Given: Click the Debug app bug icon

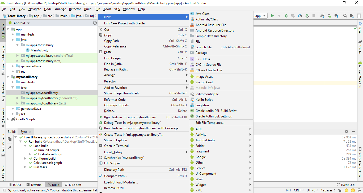Looking at the screenshot, I should 286,16.
